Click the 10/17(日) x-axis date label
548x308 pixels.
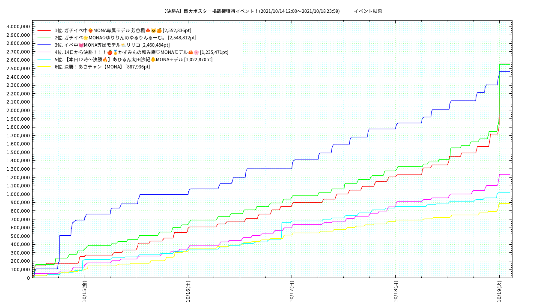point(292,292)
